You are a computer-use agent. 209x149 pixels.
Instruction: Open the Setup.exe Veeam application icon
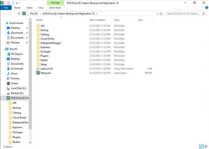pos(38,73)
